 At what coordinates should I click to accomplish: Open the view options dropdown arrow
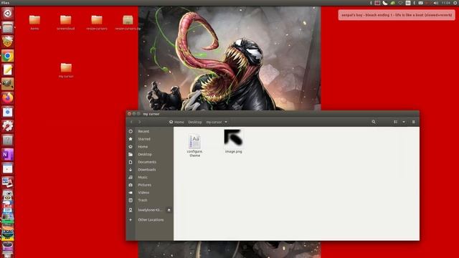pos(404,122)
